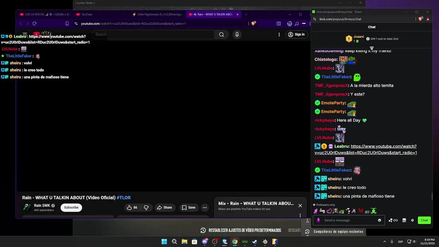Open YouTube guide hamburger menu
Image resolution: width=439 pixels, height=247 pixels.
(25, 34)
